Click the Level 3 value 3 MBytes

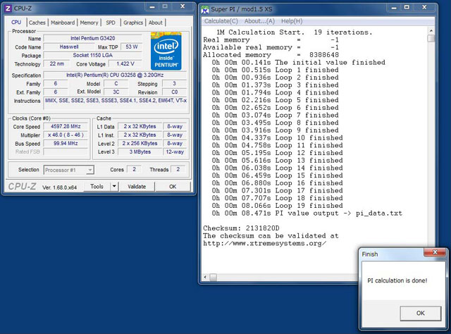pos(140,151)
